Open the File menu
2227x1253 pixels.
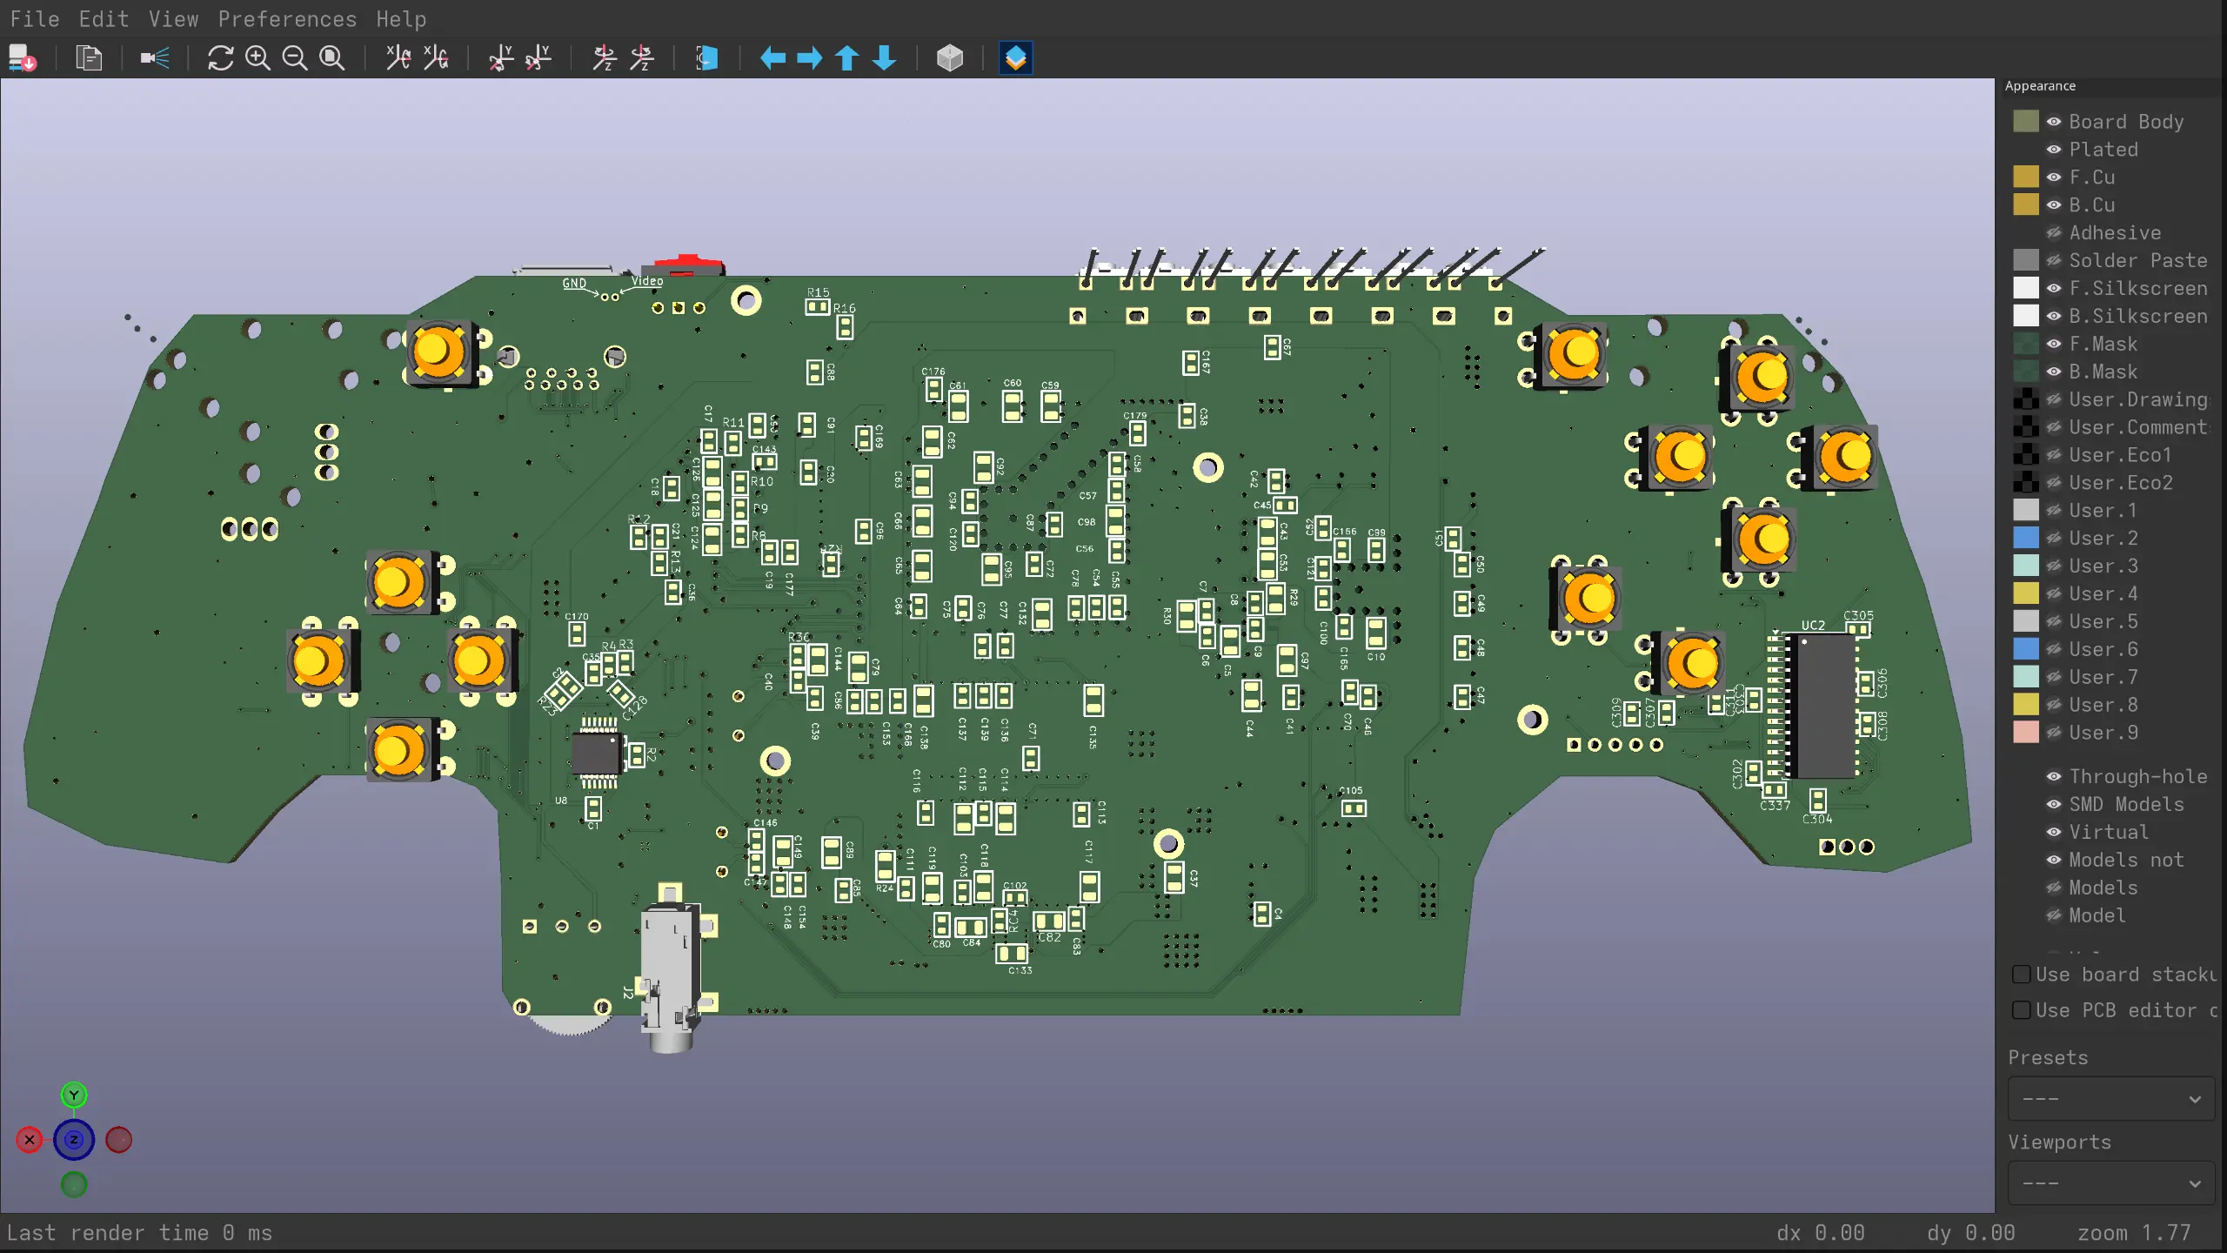(x=35, y=19)
